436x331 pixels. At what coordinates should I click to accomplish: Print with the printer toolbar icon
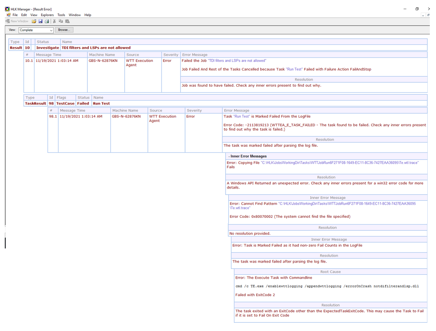[x=47, y=21]
